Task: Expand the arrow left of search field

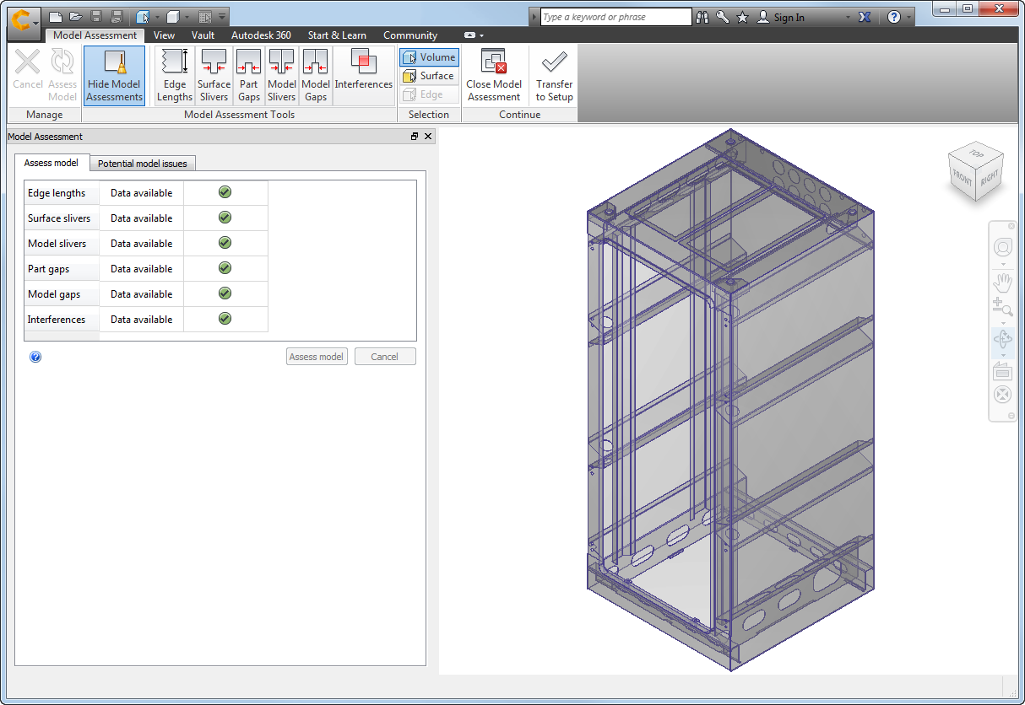Action: click(x=534, y=17)
